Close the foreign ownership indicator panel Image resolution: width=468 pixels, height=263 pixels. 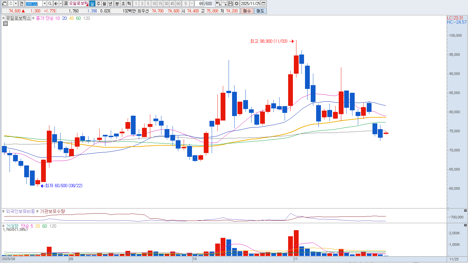(465, 211)
